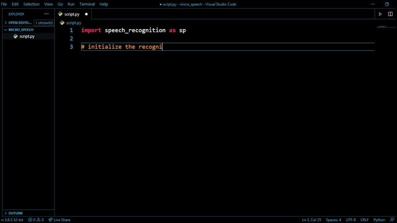Change indentation via Spaces: 4
The height and width of the screenshot is (223, 397).
(x=333, y=220)
